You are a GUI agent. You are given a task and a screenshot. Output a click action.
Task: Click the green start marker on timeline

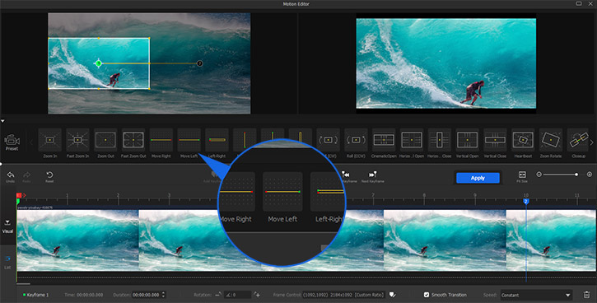[18, 201]
